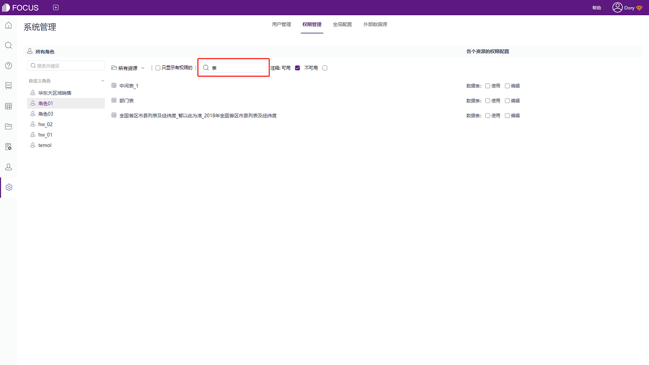Check the 不可用 checkbox
The image size is (649, 365).
(324, 68)
